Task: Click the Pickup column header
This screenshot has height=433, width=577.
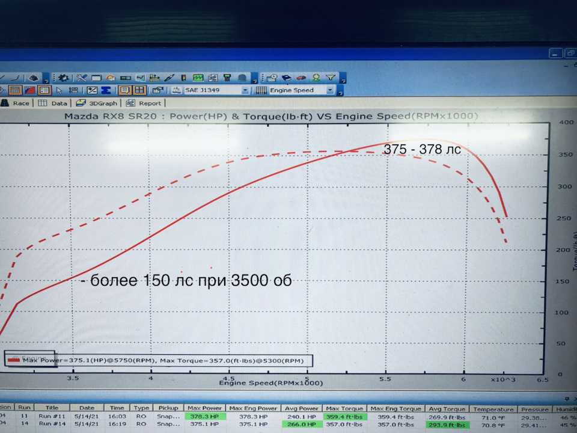Action: click(168, 408)
